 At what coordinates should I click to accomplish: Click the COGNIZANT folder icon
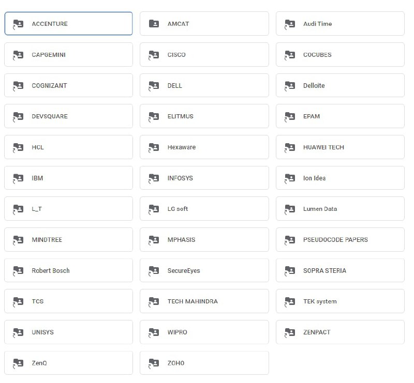click(x=18, y=85)
